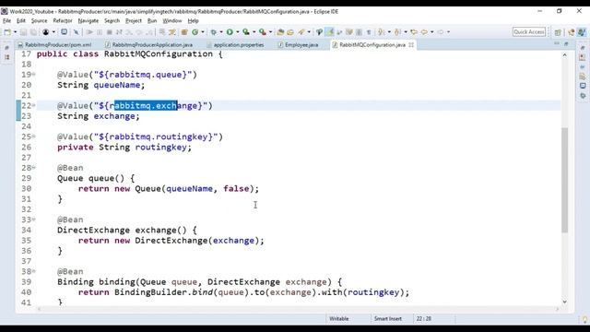Toggle Block Selection mode
This screenshot has width=590, height=332.
pos(359,32)
